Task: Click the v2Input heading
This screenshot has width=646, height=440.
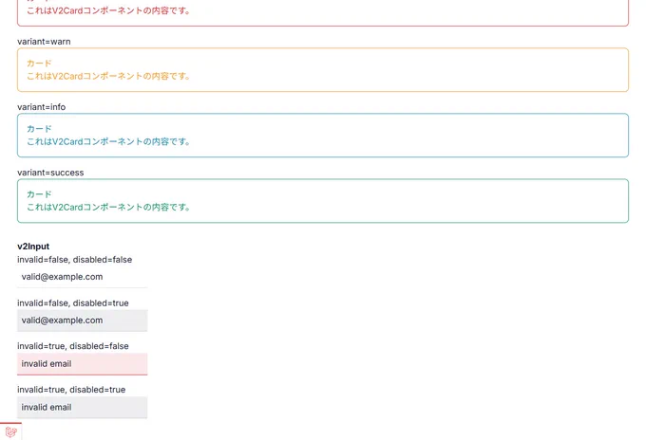Action: pos(33,247)
